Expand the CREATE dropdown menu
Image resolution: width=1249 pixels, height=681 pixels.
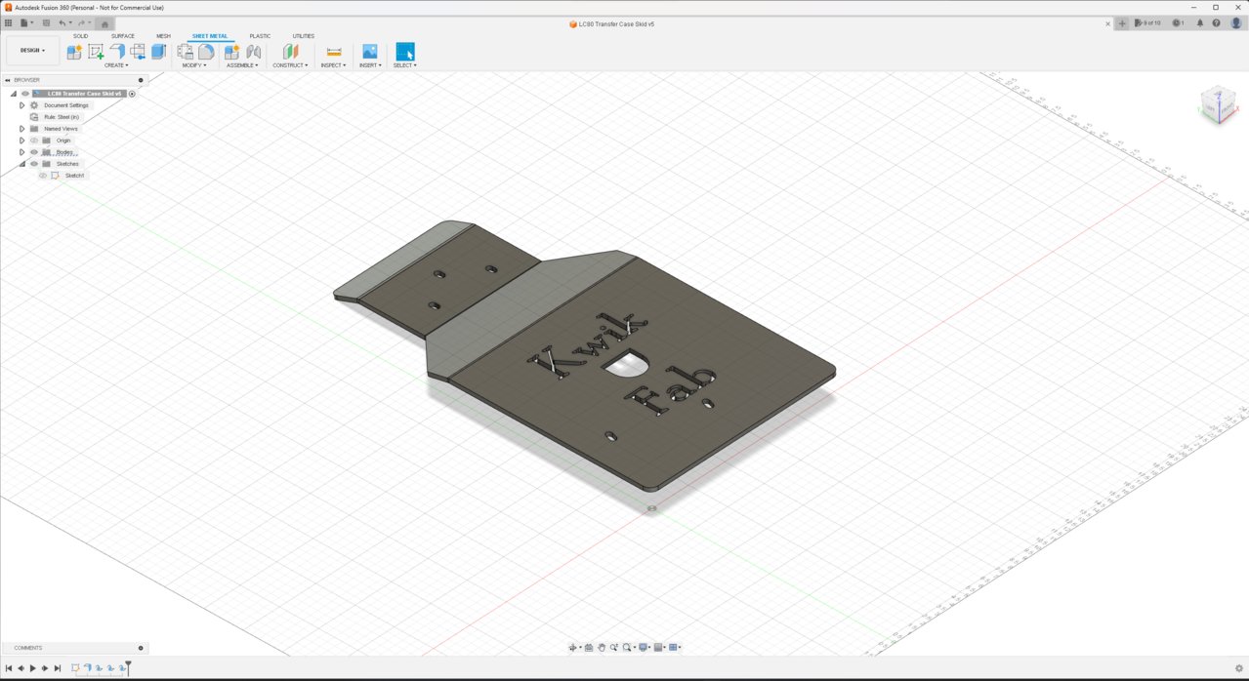tap(115, 65)
